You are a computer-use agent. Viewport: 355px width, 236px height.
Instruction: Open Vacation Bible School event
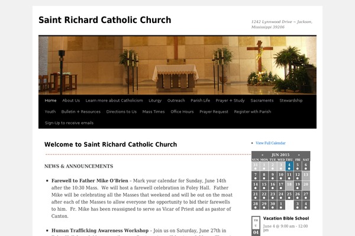[x=286, y=218]
